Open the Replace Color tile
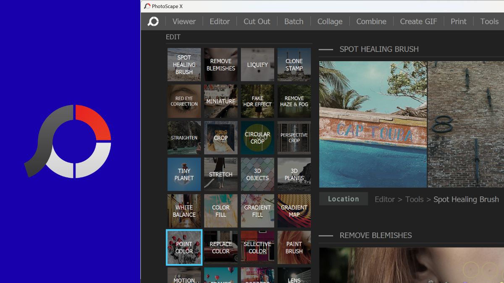 coord(221,247)
